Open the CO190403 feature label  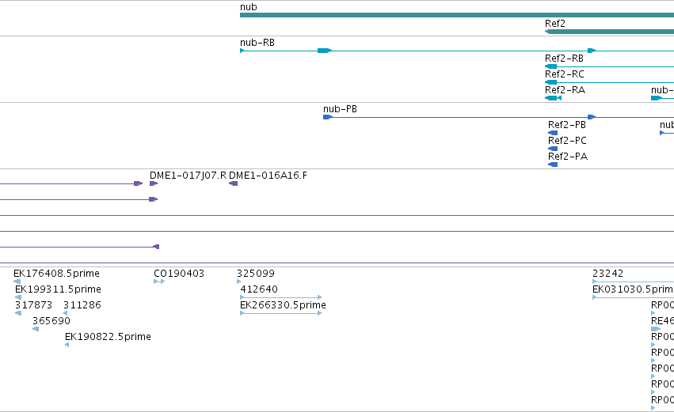tap(179, 274)
